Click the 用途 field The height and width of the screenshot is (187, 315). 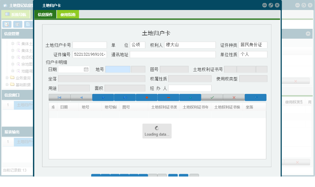74,88
